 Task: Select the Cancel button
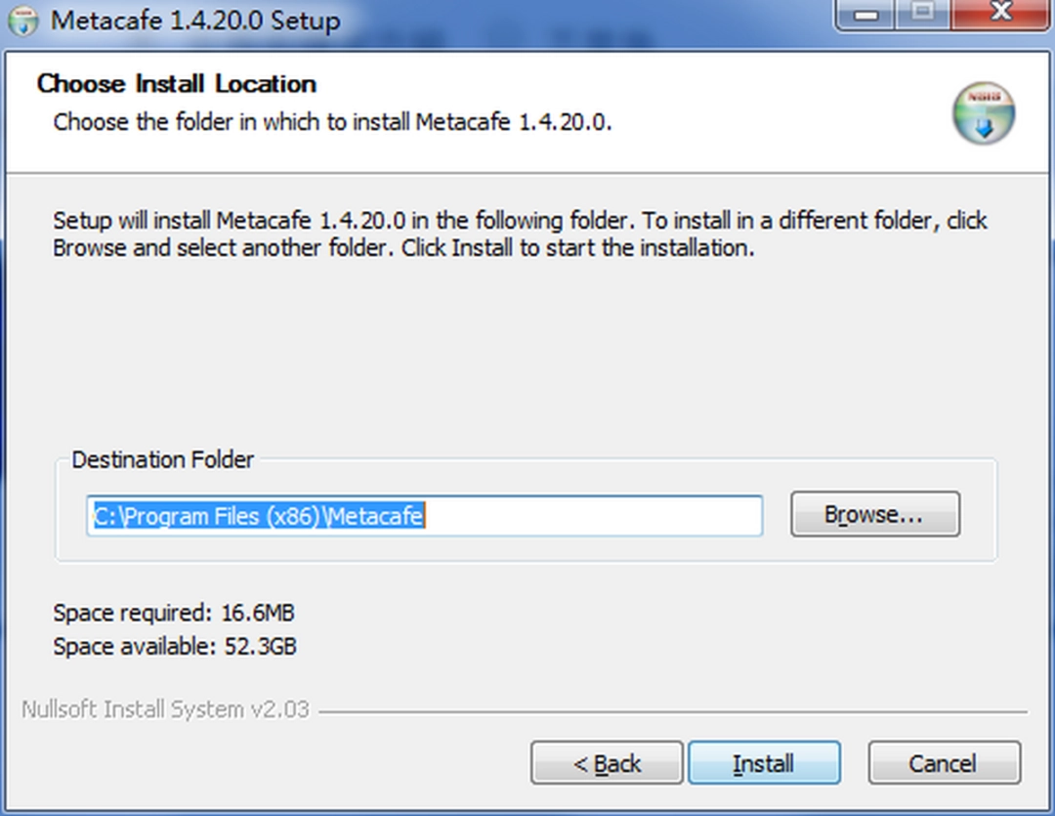pyautogui.click(x=943, y=763)
